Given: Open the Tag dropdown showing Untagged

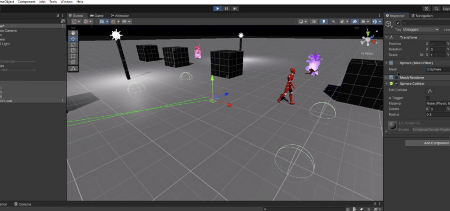Looking at the screenshot, I should tap(421, 30).
